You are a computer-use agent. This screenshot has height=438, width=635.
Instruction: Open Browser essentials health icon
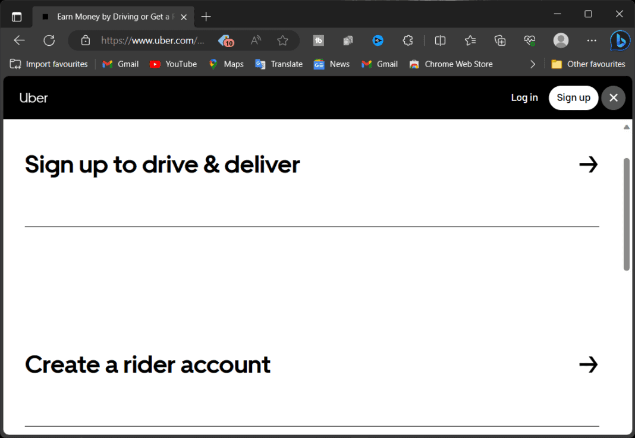[x=529, y=40]
